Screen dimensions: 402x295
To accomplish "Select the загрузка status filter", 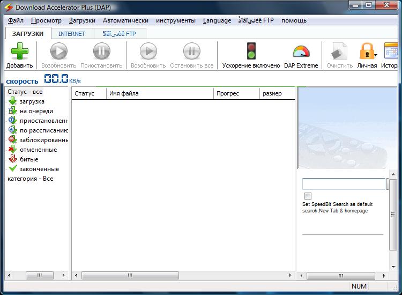I will click(32, 101).
